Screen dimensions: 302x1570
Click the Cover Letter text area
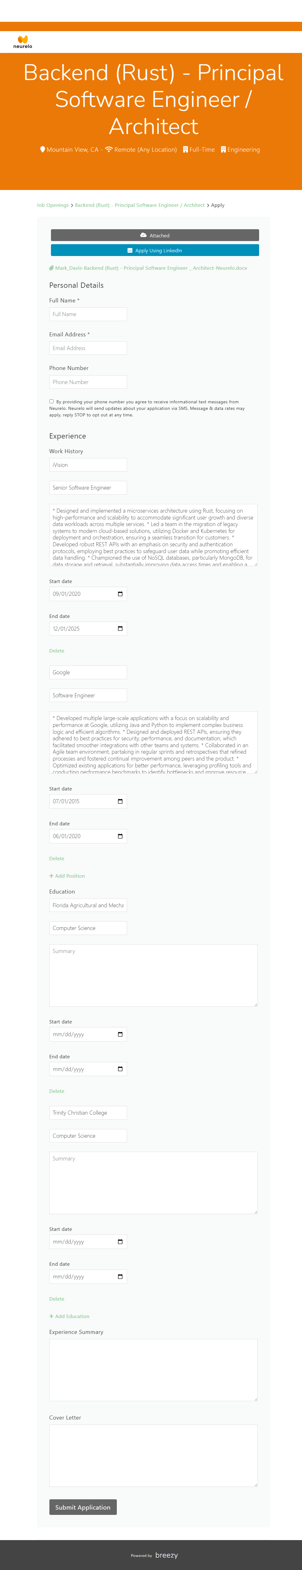(x=153, y=1455)
